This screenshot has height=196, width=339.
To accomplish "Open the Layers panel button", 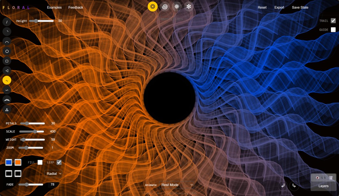I will pyautogui.click(x=323, y=186).
